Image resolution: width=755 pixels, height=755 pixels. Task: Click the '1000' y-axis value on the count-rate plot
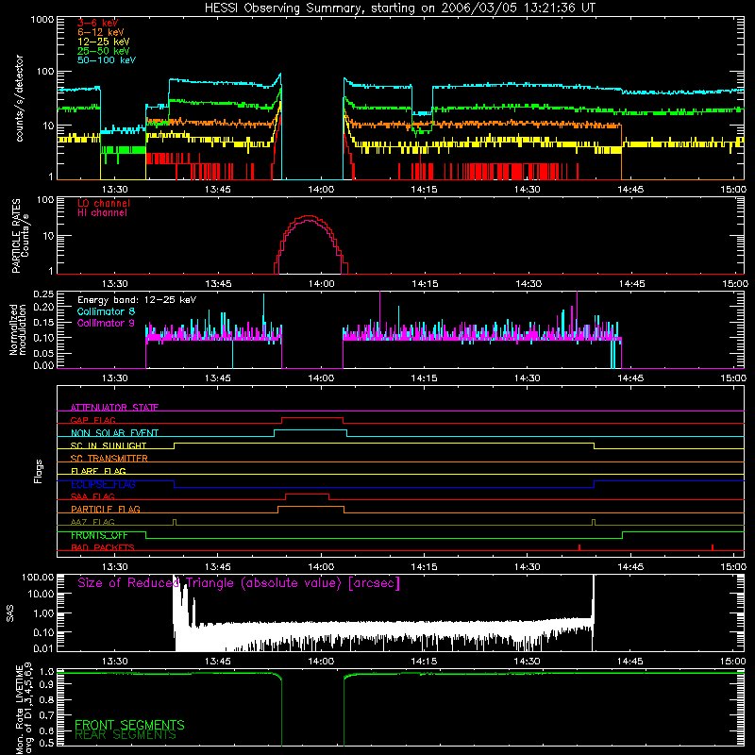click(42, 20)
